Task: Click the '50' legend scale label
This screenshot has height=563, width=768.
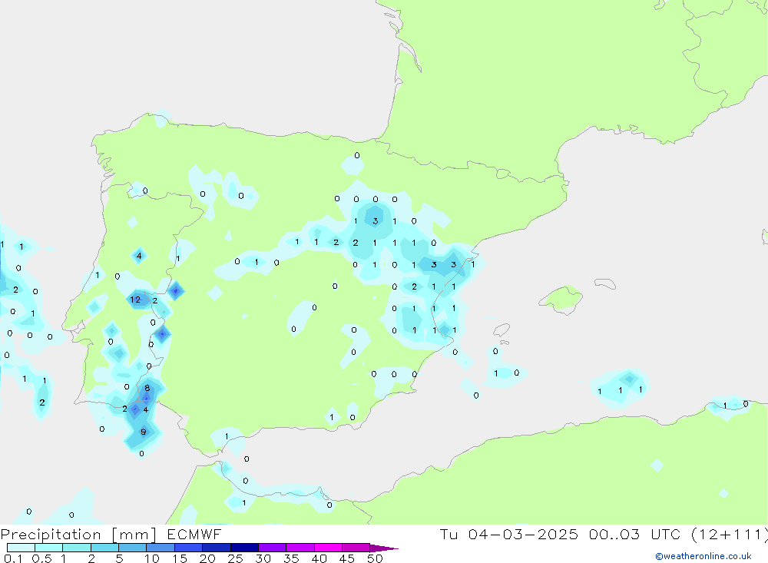Action: 375,558
